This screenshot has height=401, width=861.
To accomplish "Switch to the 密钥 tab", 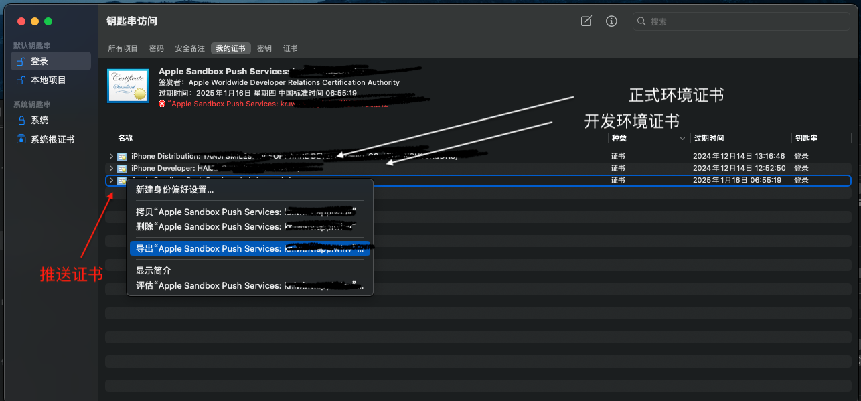I will (x=264, y=48).
